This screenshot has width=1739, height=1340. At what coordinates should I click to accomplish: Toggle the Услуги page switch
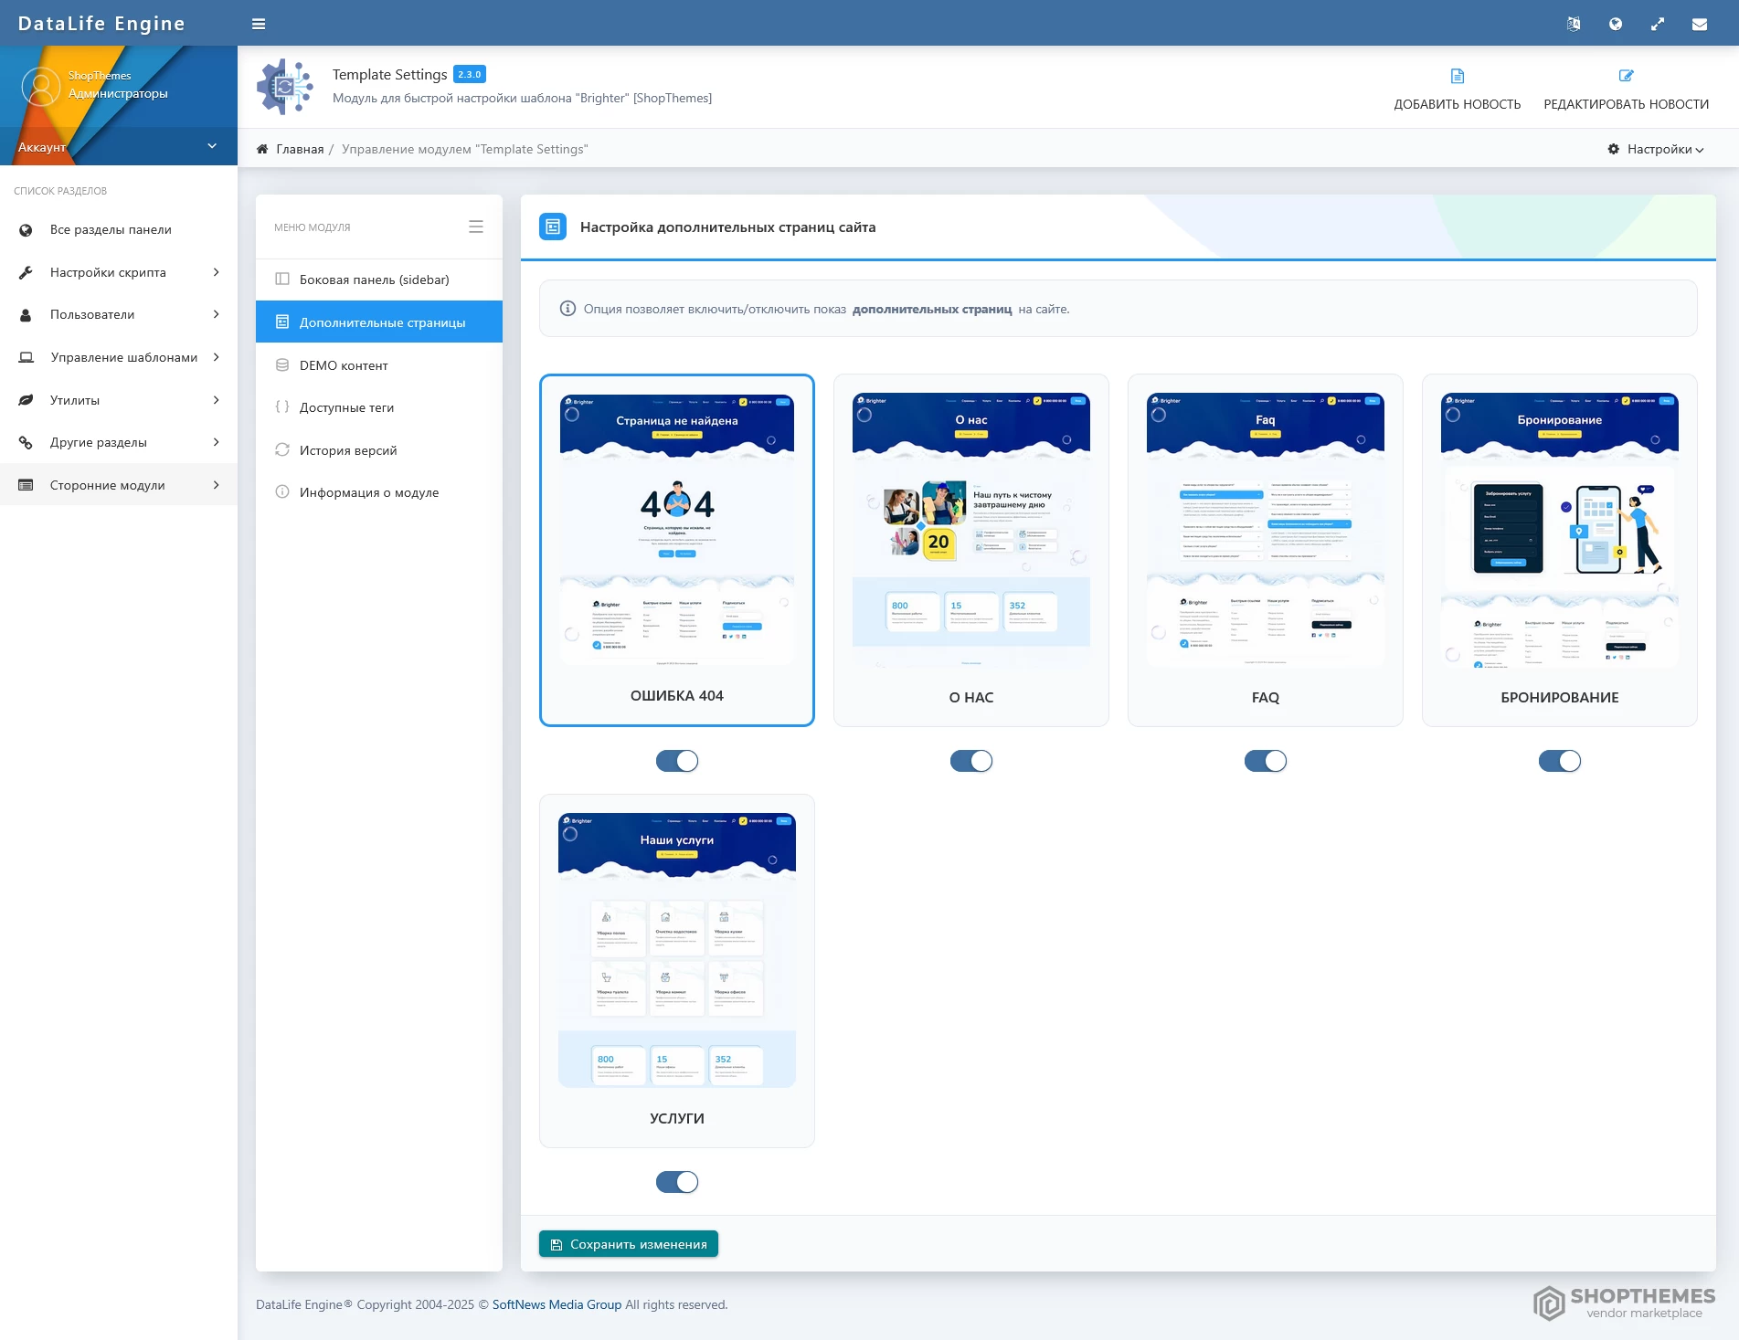click(x=676, y=1182)
